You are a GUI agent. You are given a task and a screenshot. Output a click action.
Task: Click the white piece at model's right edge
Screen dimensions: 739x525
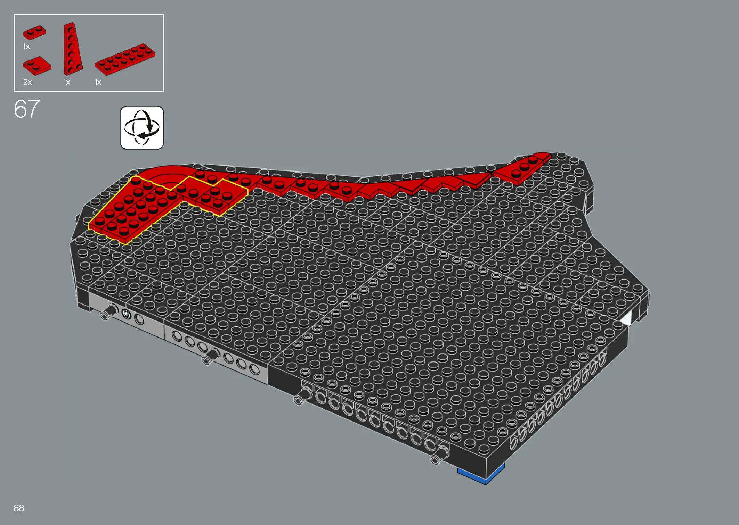626,319
